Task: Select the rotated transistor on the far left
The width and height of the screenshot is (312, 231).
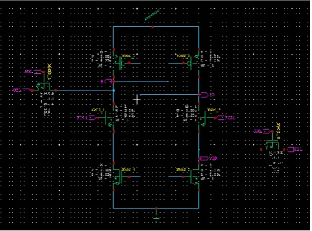Action: pos(44,86)
